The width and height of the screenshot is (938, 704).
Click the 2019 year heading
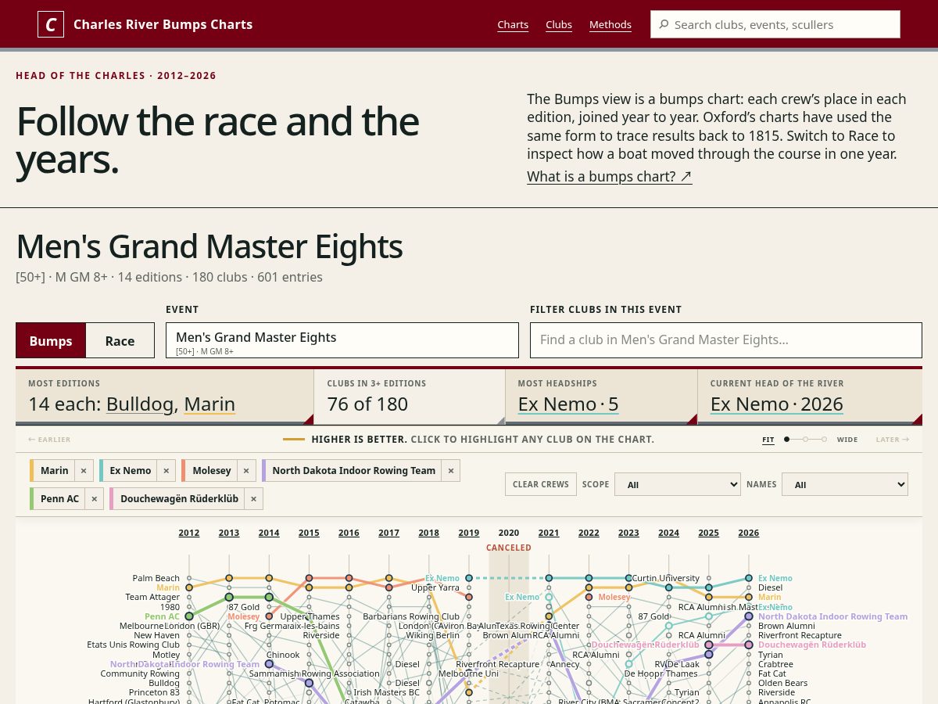pos(469,533)
